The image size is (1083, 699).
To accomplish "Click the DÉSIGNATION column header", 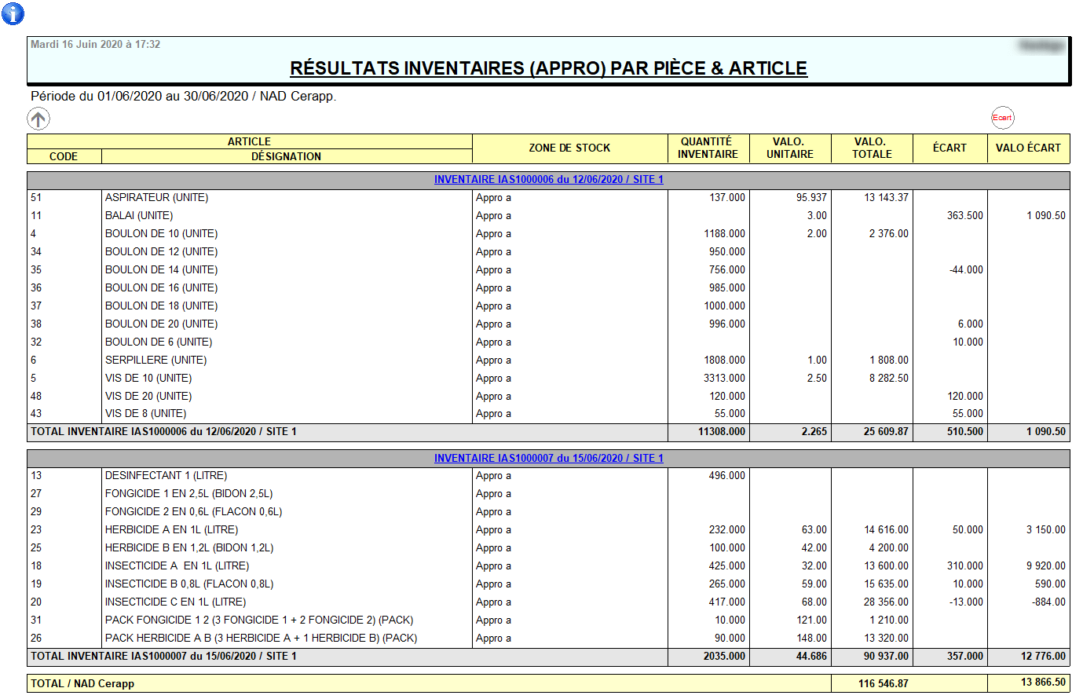I will click(x=286, y=156).
